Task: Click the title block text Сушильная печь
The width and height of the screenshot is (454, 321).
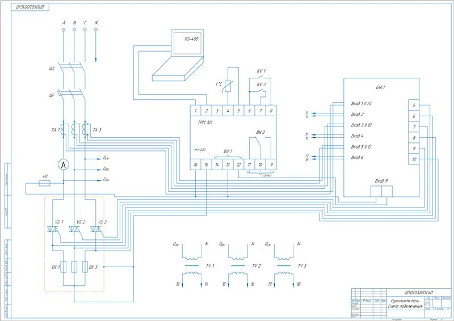Action: point(405,301)
